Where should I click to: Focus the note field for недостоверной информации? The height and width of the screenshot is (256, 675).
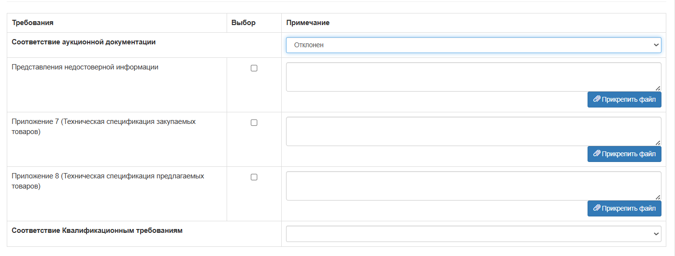(x=474, y=77)
